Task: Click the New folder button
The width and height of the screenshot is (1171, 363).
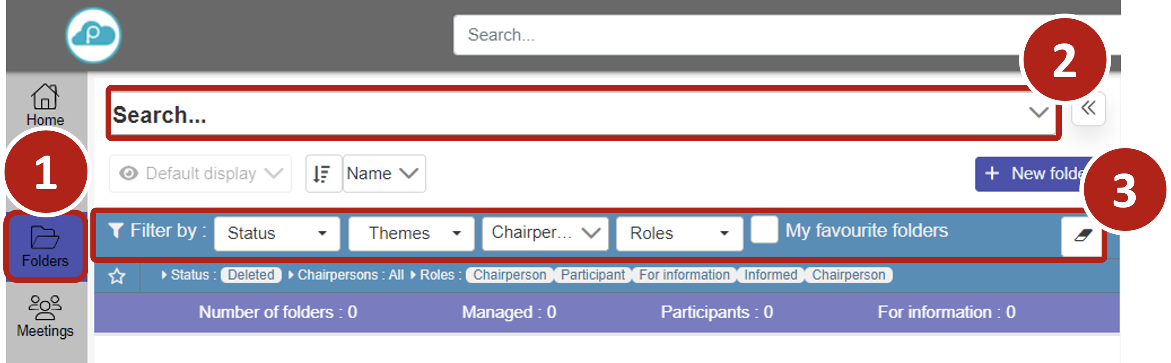Action: (1032, 174)
